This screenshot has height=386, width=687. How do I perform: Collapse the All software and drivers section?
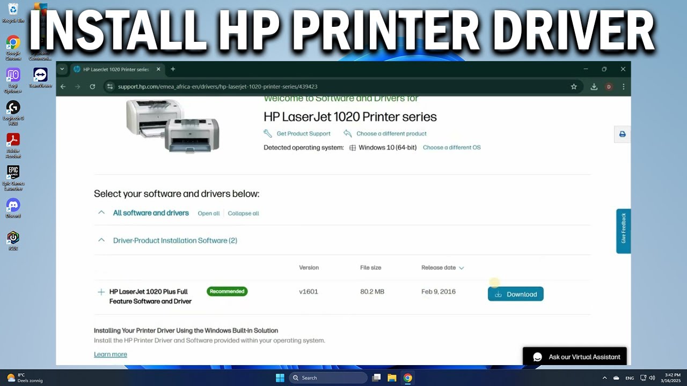pyautogui.click(x=101, y=213)
